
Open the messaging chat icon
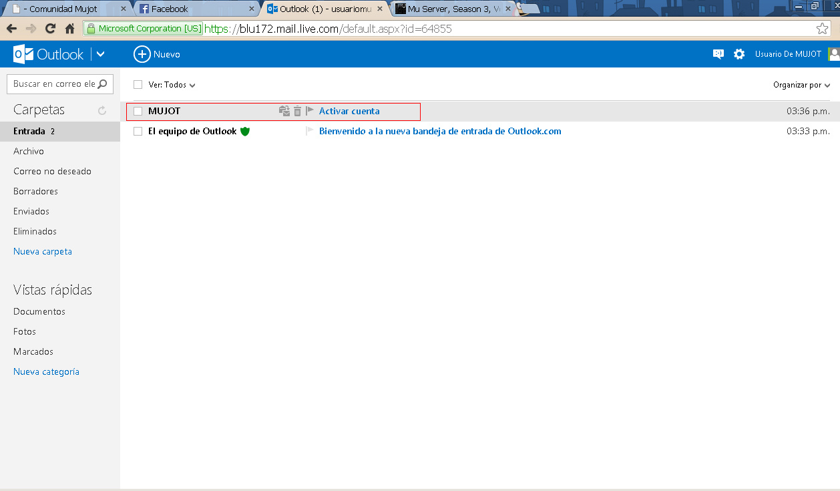(718, 54)
